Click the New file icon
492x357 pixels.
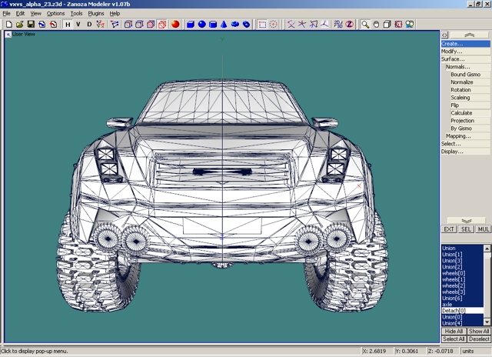pos(8,24)
